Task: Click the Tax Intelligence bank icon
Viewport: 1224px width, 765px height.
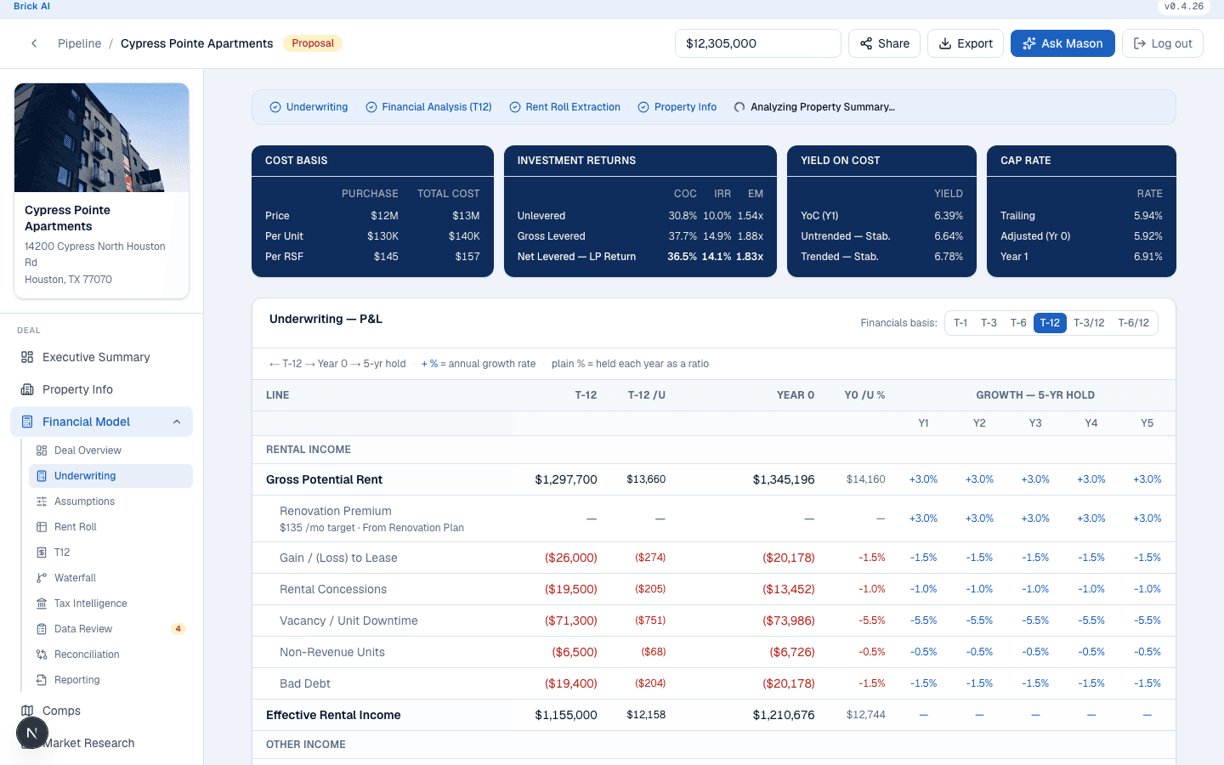Action: click(x=42, y=603)
